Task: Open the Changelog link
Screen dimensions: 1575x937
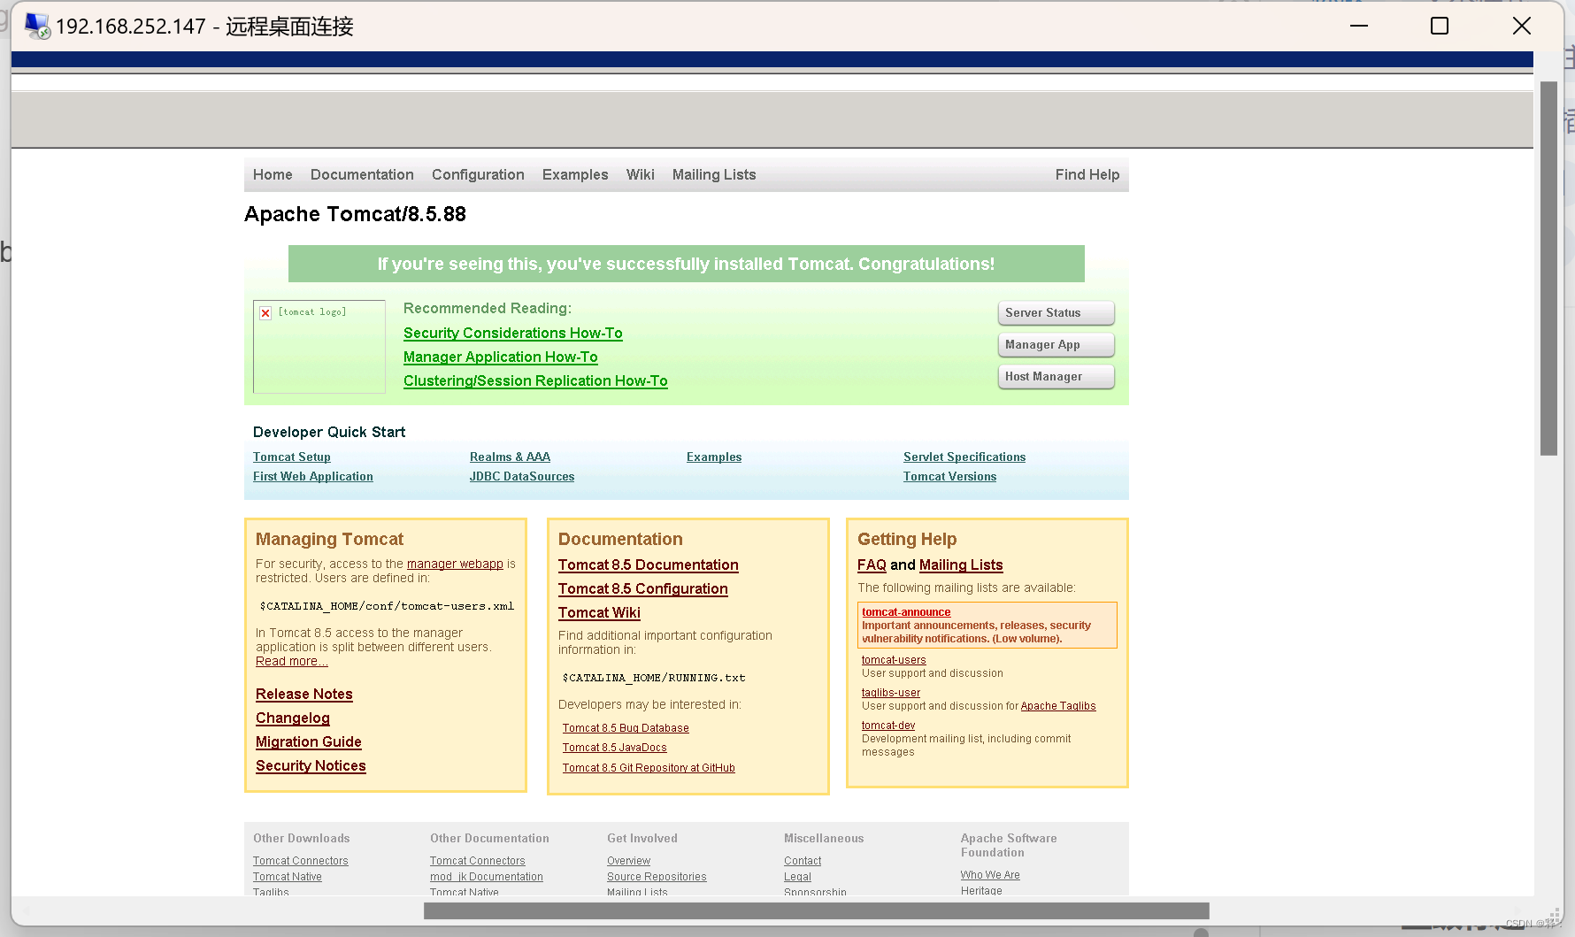Action: tap(293, 718)
